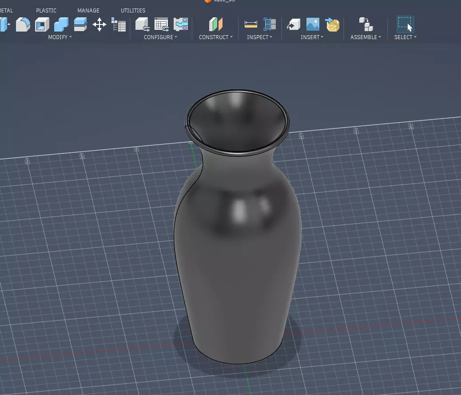Click the Insert Derive icon
The image size is (461, 395).
[x=294, y=24]
